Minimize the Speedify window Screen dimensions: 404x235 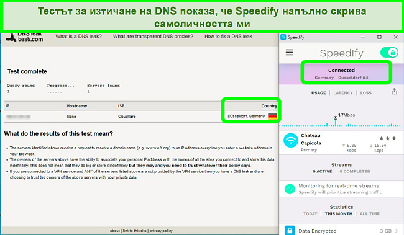363,37
